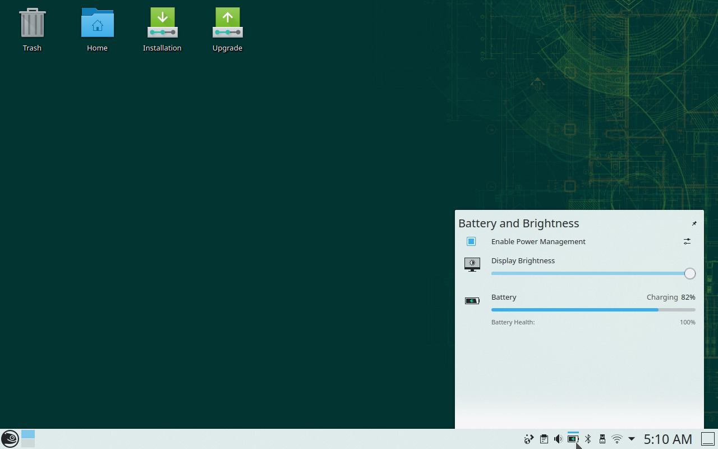
Task: Open power management configuration settings
Action: pos(687,241)
